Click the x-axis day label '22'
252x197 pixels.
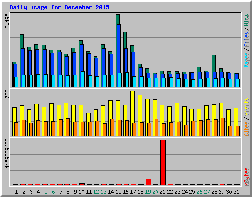coord(170,192)
